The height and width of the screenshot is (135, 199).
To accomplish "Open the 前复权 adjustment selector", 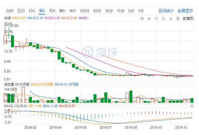I will coord(188,18).
